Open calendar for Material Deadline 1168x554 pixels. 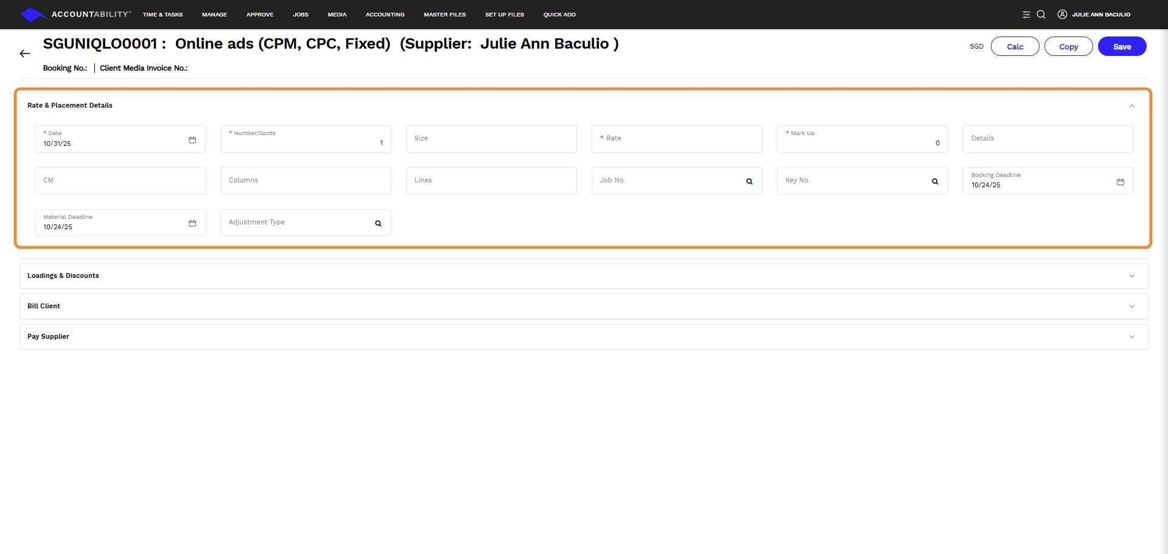pos(192,223)
